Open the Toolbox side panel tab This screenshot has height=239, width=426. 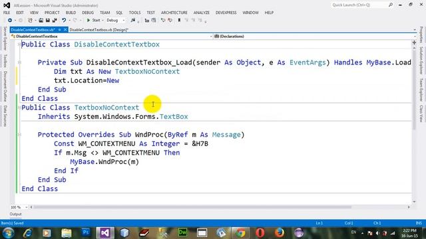point(5,60)
